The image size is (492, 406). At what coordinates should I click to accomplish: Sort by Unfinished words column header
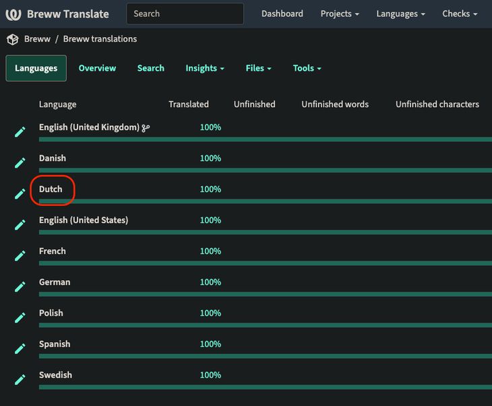tap(335, 104)
